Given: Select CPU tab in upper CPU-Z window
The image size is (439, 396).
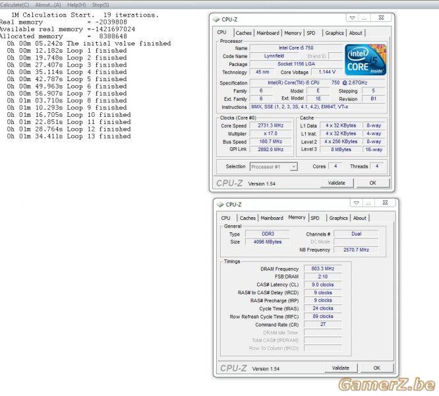Looking at the screenshot, I should (x=221, y=32).
